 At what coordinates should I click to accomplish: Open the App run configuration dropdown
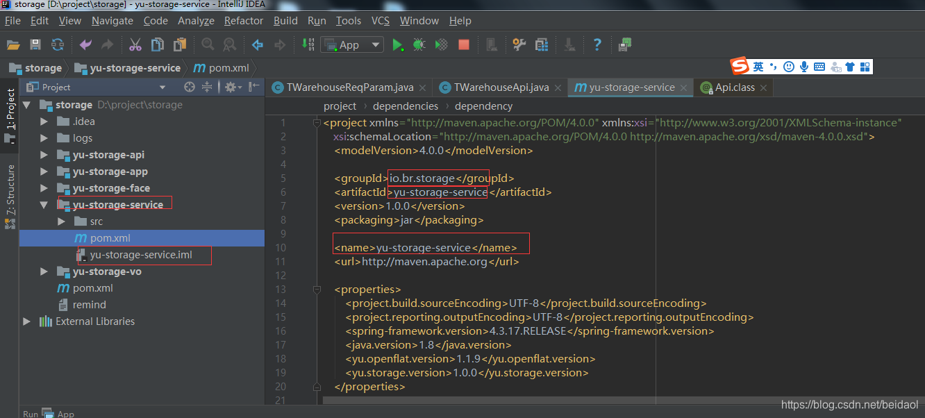pos(353,45)
